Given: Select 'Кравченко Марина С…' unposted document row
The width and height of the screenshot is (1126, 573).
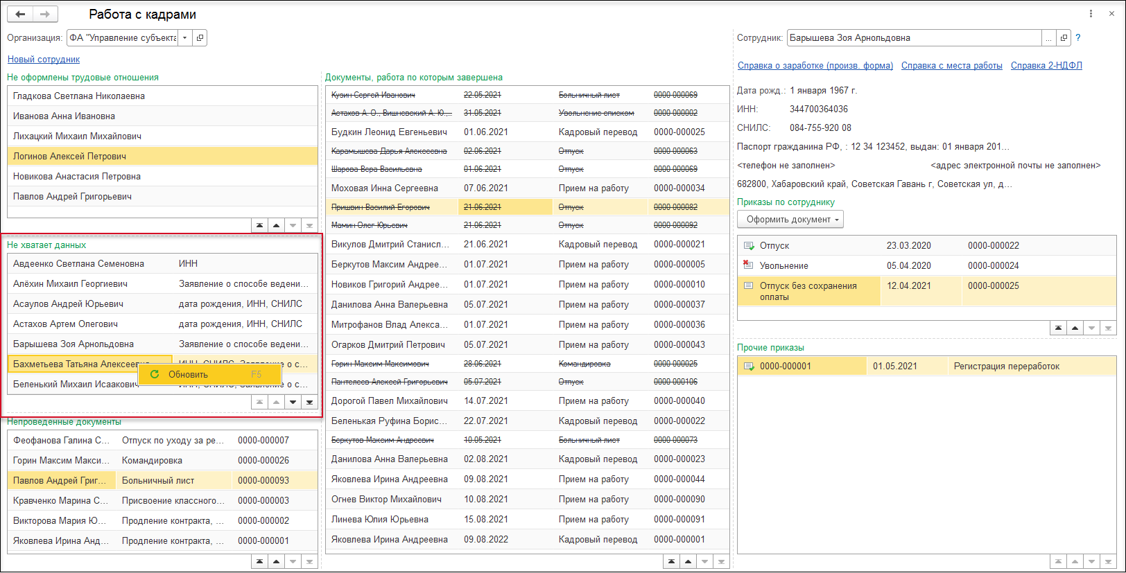Looking at the screenshot, I should [x=162, y=501].
